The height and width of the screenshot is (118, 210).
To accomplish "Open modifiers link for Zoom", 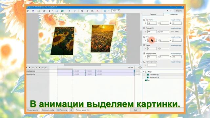I will [176, 28].
